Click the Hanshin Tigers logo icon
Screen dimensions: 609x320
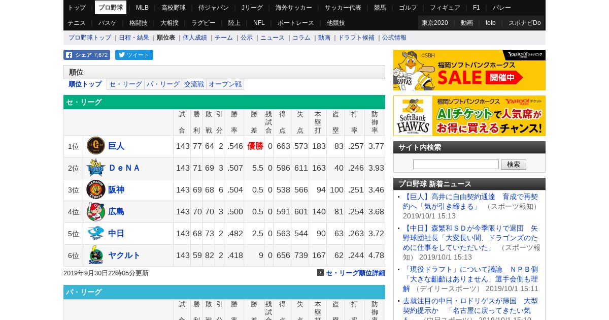[96, 189]
